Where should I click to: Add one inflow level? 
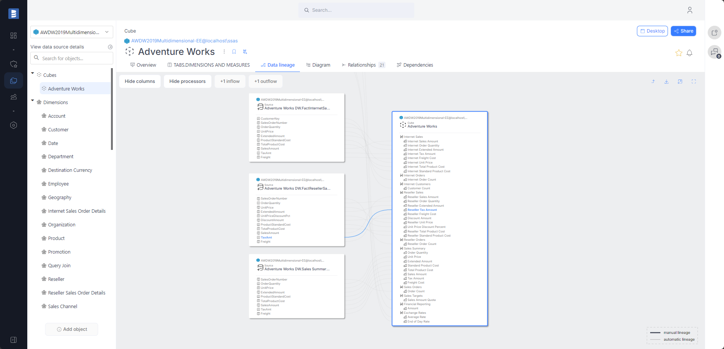point(230,81)
